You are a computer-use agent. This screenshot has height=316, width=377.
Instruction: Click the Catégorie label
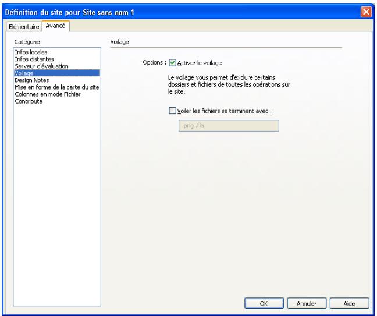(x=27, y=42)
